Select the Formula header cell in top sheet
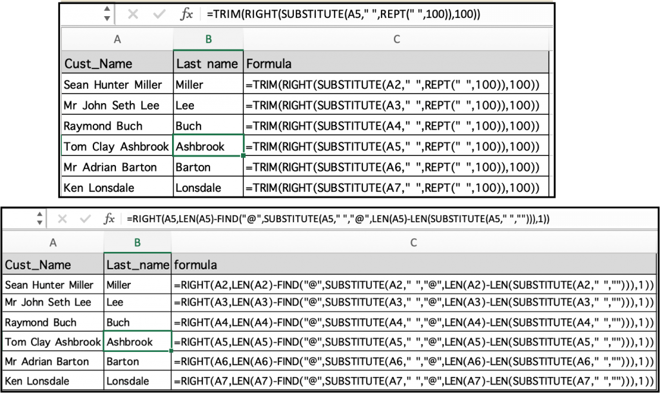The height and width of the screenshot is (393, 660). [396, 63]
